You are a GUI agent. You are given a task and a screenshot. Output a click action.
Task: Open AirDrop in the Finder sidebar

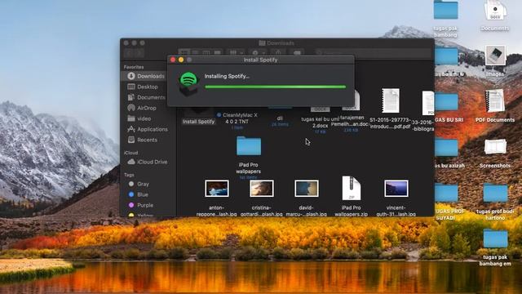point(148,108)
